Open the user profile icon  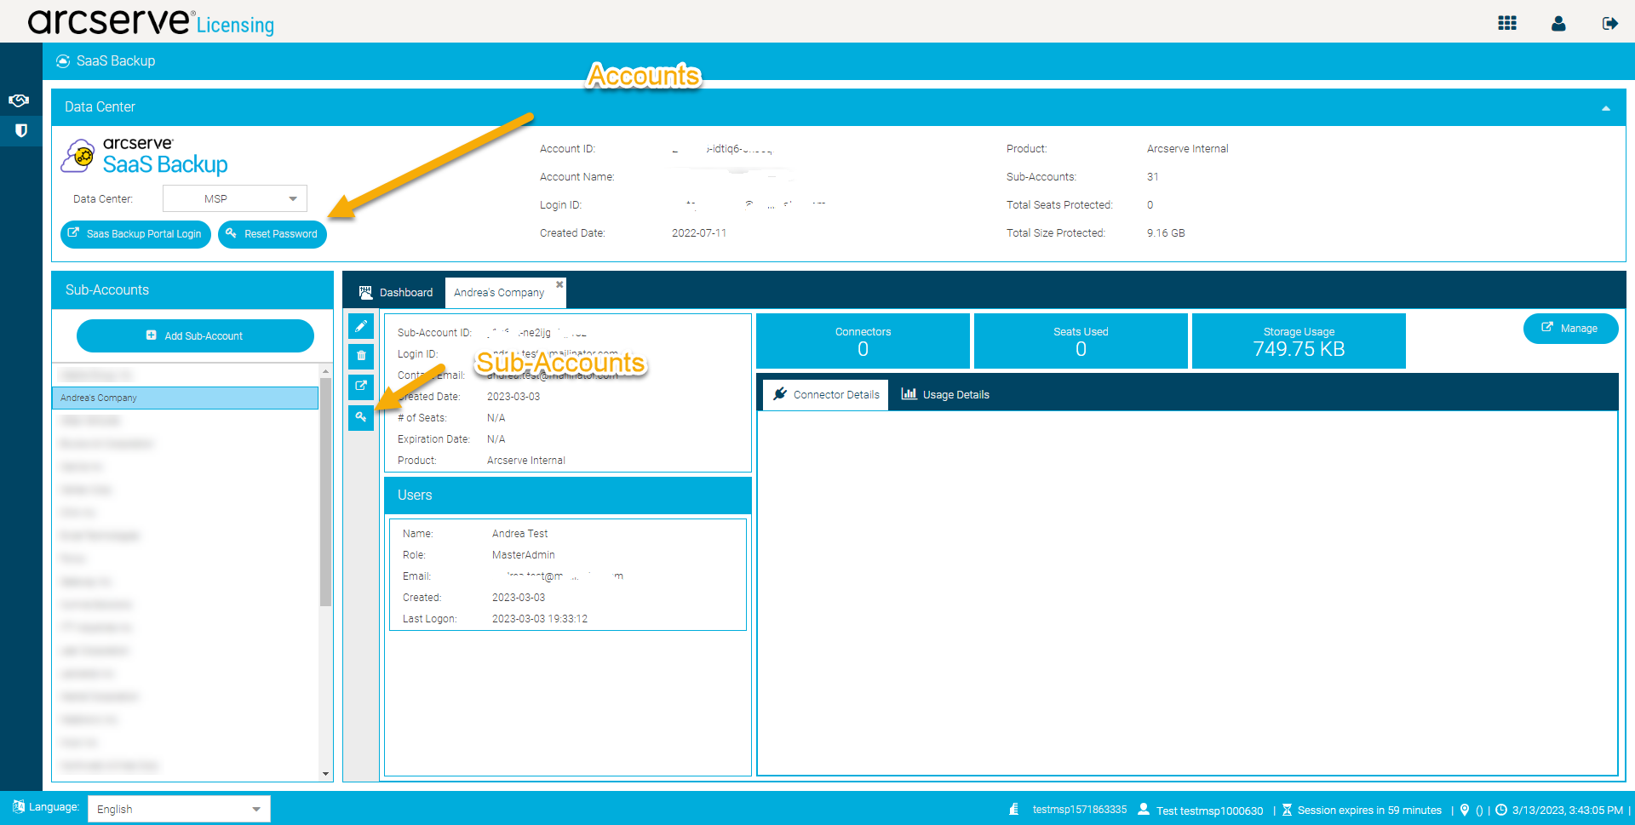click(x=1558, y=23)
